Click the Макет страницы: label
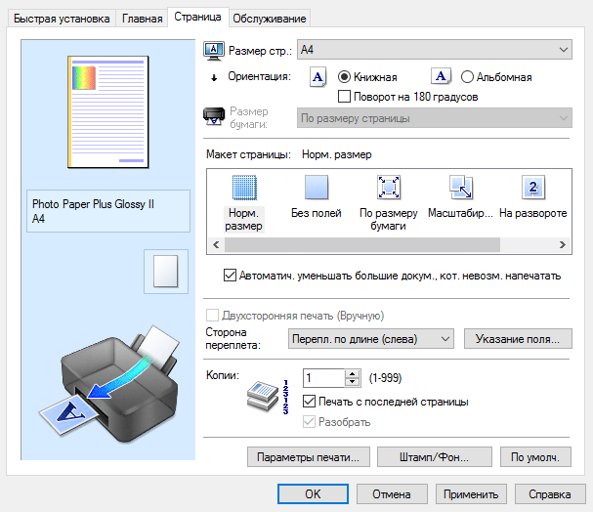Screen dimensions: 593x512 point(248,154)
